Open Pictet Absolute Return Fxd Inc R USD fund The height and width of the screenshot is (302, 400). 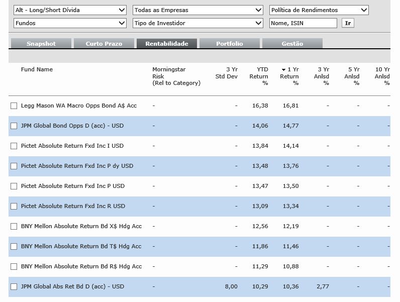[x=73, y=206]
